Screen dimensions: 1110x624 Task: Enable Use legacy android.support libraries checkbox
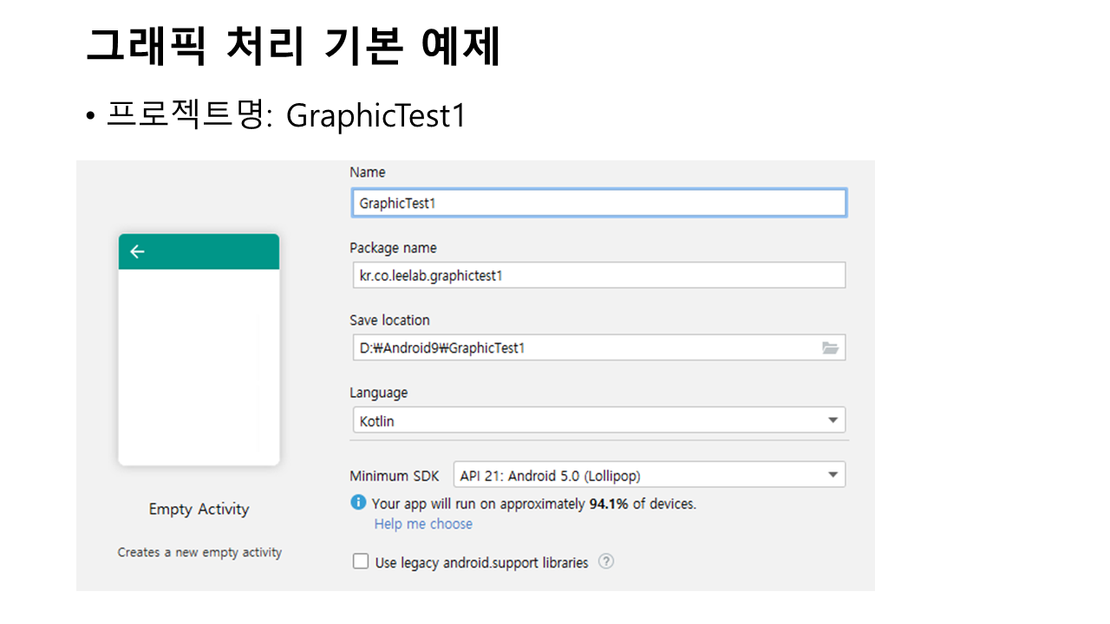click(361, 562)
